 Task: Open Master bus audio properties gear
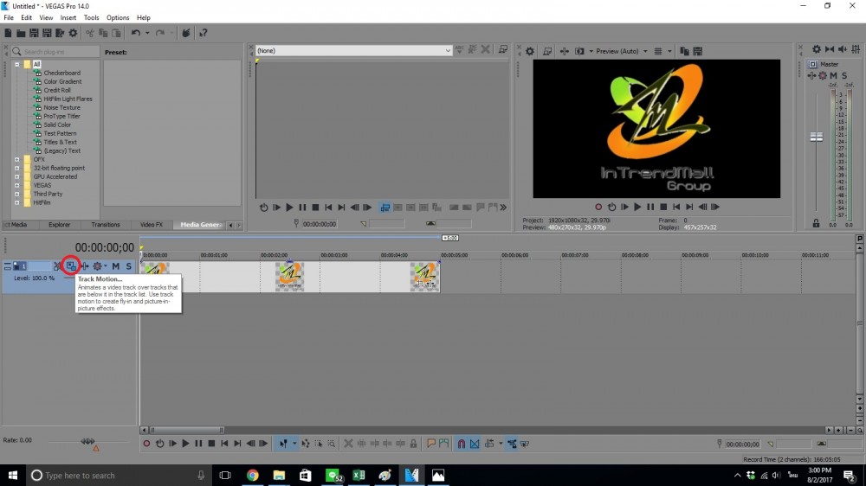pos(817,49)
